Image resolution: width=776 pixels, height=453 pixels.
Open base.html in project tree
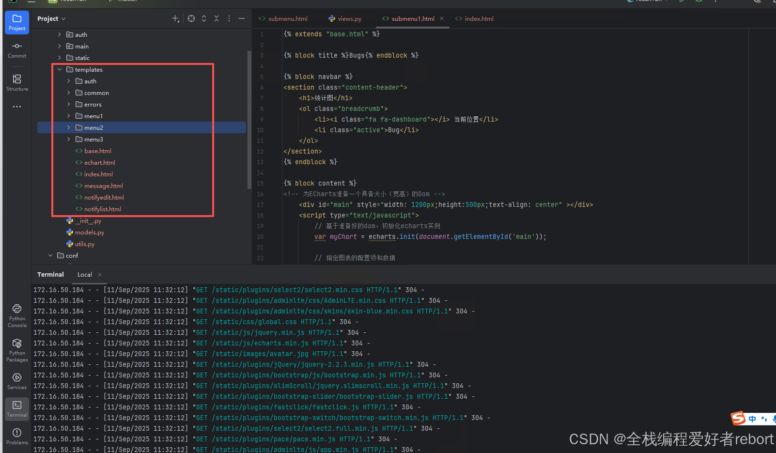pyautogui.click(x=93, y=151)
